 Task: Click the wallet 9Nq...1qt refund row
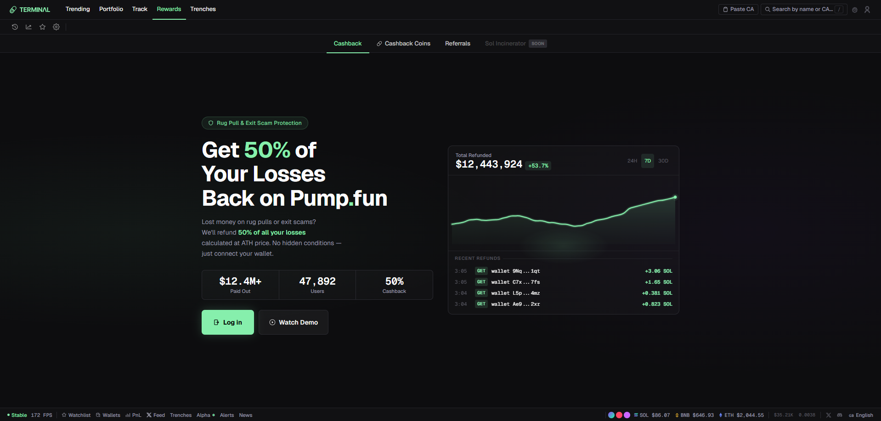click(564, 271)
